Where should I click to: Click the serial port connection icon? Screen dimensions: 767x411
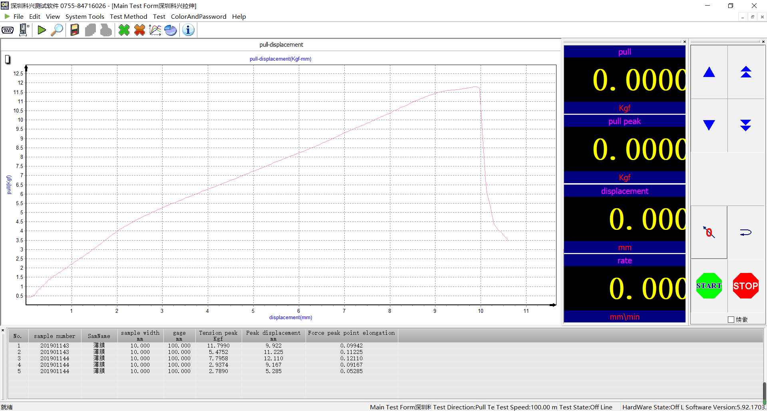coord(8,30)
